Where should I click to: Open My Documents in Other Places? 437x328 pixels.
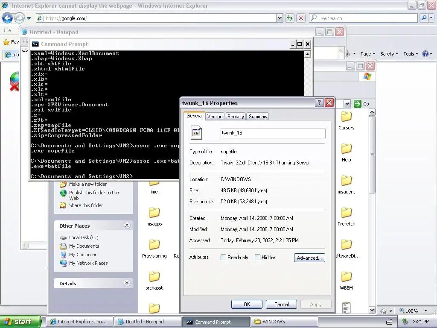[84, 246]
